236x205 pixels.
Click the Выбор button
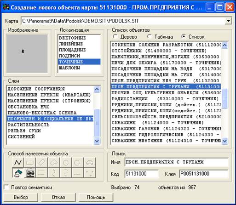pyautogui.click(x=21, y=197)
